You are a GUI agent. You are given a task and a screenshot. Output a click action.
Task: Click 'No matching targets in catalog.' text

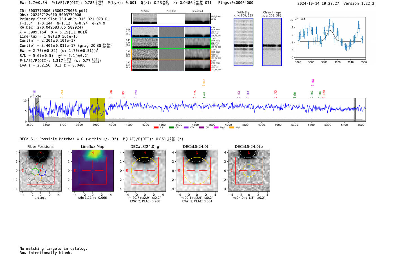point(53,249)
